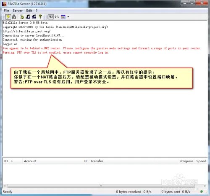This screenshot has width=210, height=196.
Task: Maximize the FileZilla Server window
Action: click(192, 3)
